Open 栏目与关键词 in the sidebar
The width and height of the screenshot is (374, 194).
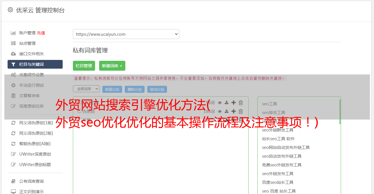[35, 64]
